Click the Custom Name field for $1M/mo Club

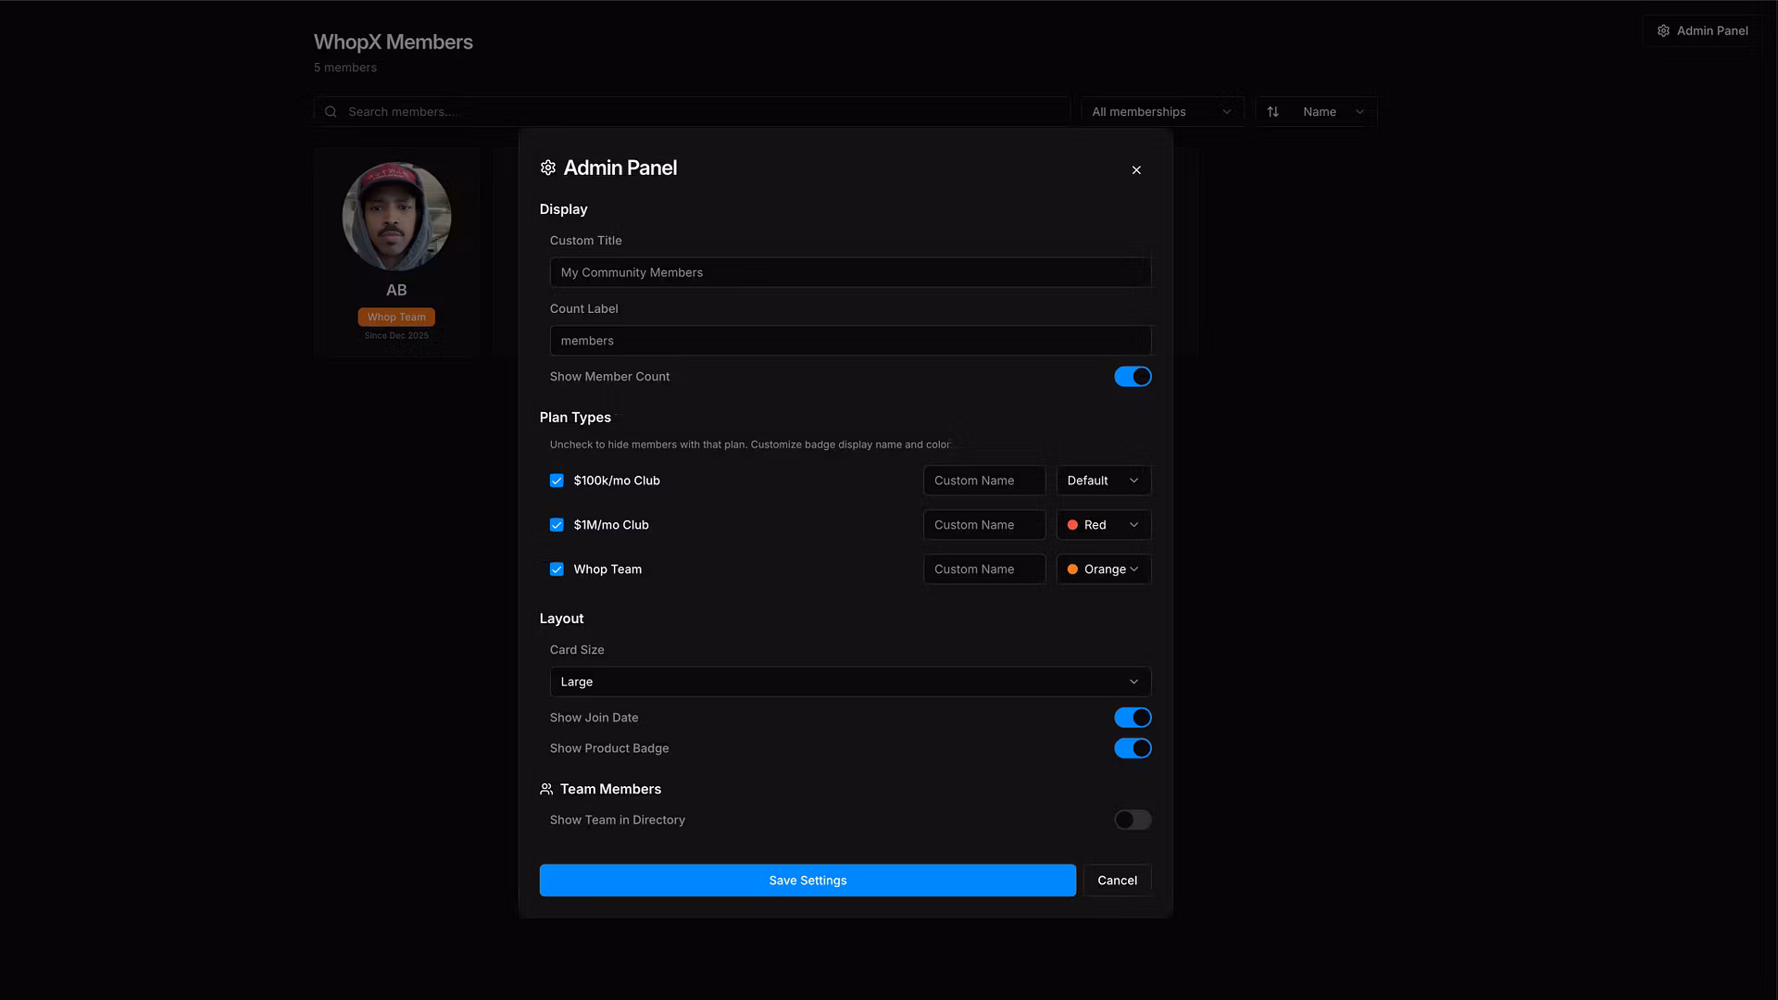983,524
